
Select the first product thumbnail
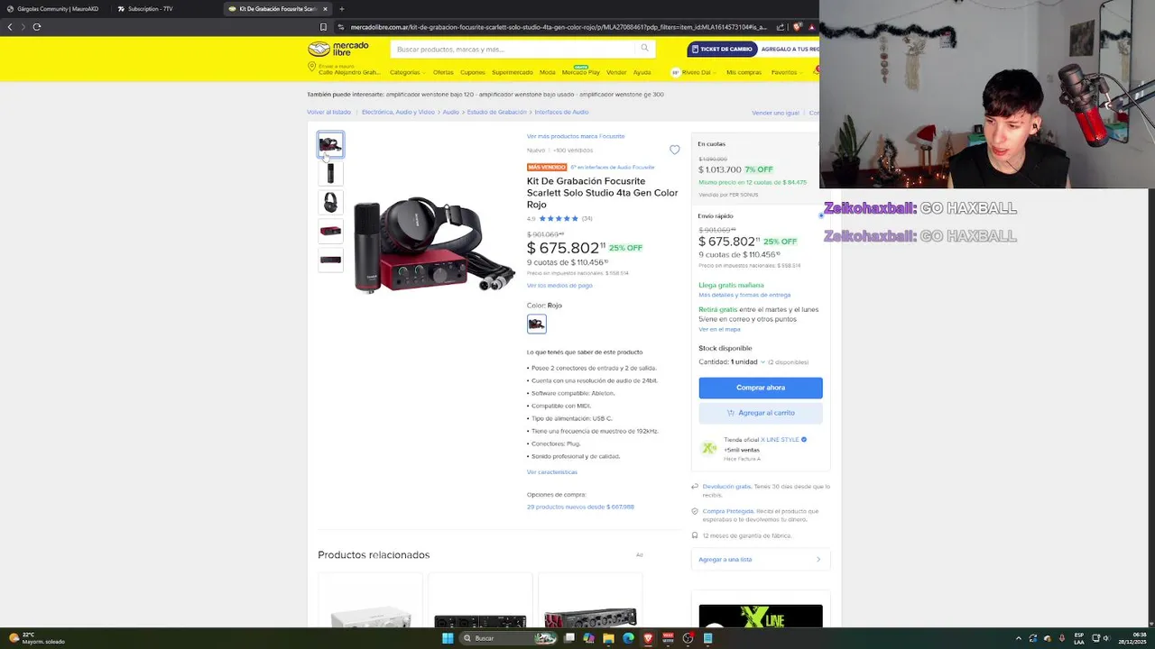(330, 144)
